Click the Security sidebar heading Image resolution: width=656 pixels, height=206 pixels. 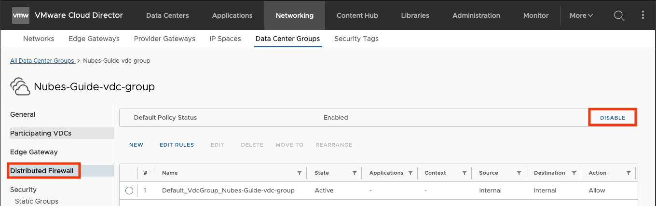(23, 190)
